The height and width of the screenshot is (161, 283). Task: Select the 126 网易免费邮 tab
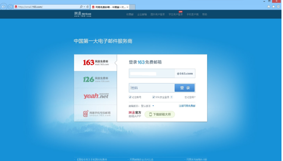(96, 79)
